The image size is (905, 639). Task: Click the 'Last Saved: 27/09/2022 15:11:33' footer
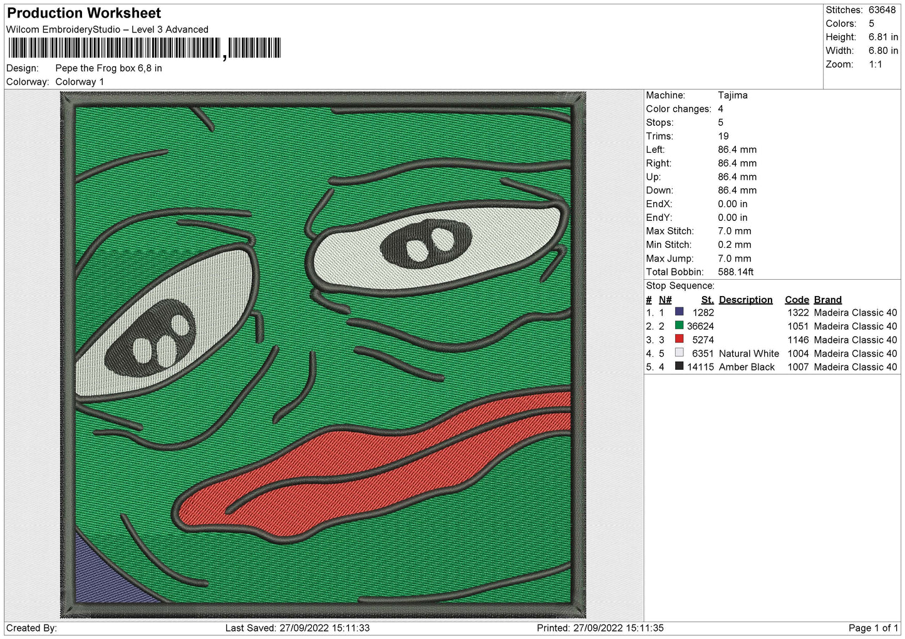[297, 628]
